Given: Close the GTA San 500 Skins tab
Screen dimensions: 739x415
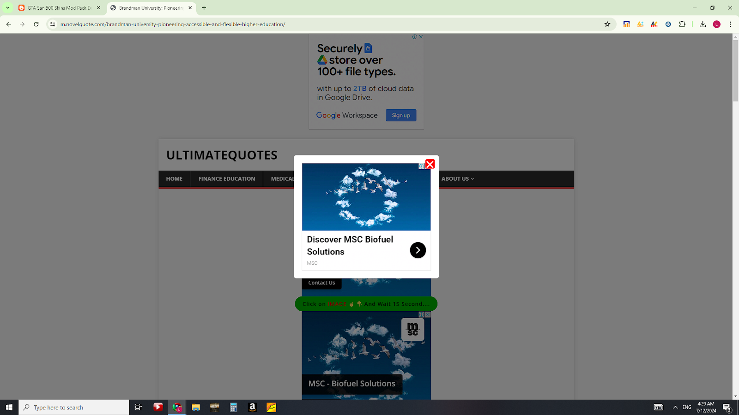Looking at the screenshot, I should [x=98, y=8].
